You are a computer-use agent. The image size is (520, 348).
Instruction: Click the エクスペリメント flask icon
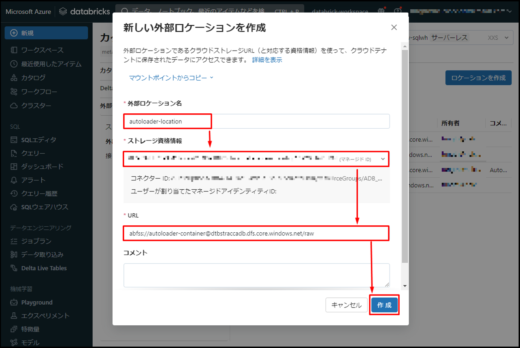click(14, 316)
